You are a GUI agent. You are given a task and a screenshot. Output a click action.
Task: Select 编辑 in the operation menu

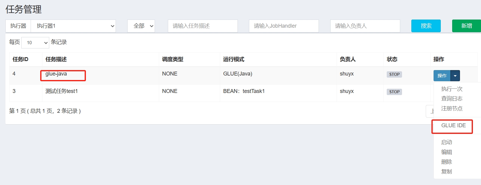(446, 152)
